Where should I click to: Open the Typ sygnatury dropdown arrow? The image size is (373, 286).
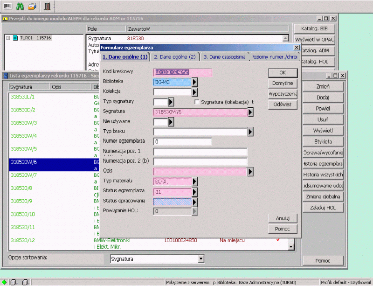pyautogui.click(x=171, y=102)
